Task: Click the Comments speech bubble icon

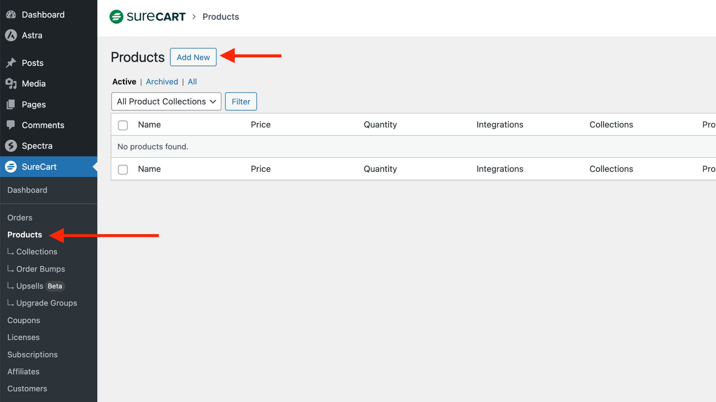Action: (11, 125)
